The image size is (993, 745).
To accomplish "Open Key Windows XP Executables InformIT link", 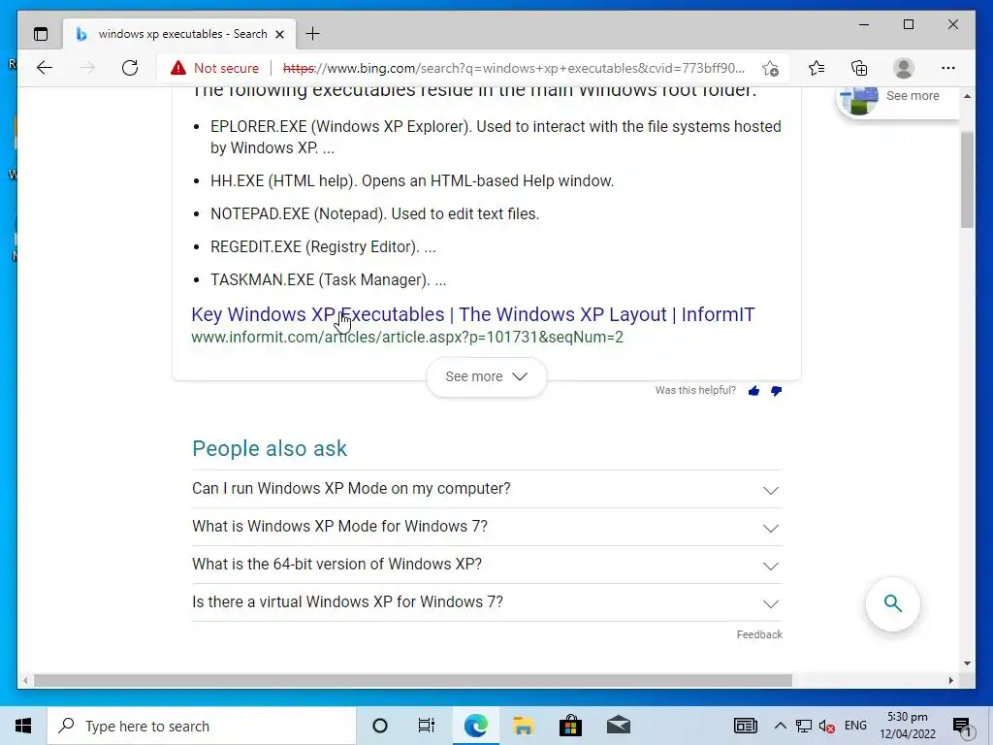I will tap(473, 314).
